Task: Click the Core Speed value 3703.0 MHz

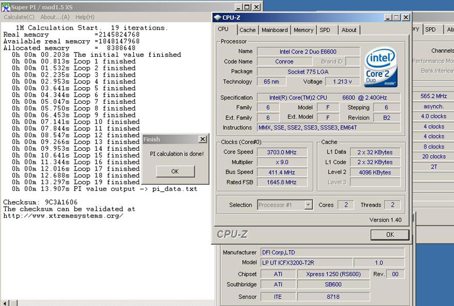Action: 281,152
